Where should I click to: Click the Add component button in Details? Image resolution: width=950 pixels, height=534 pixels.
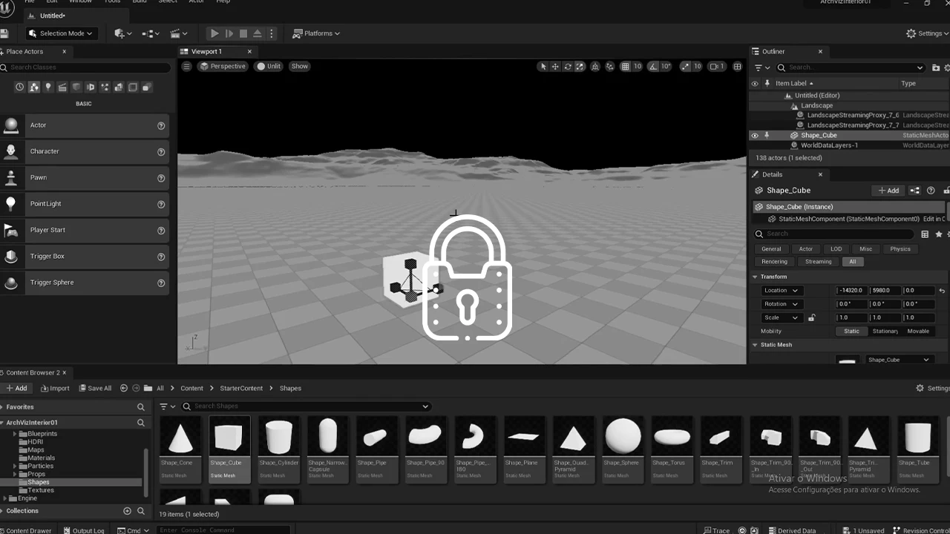(x=888, y=191)
